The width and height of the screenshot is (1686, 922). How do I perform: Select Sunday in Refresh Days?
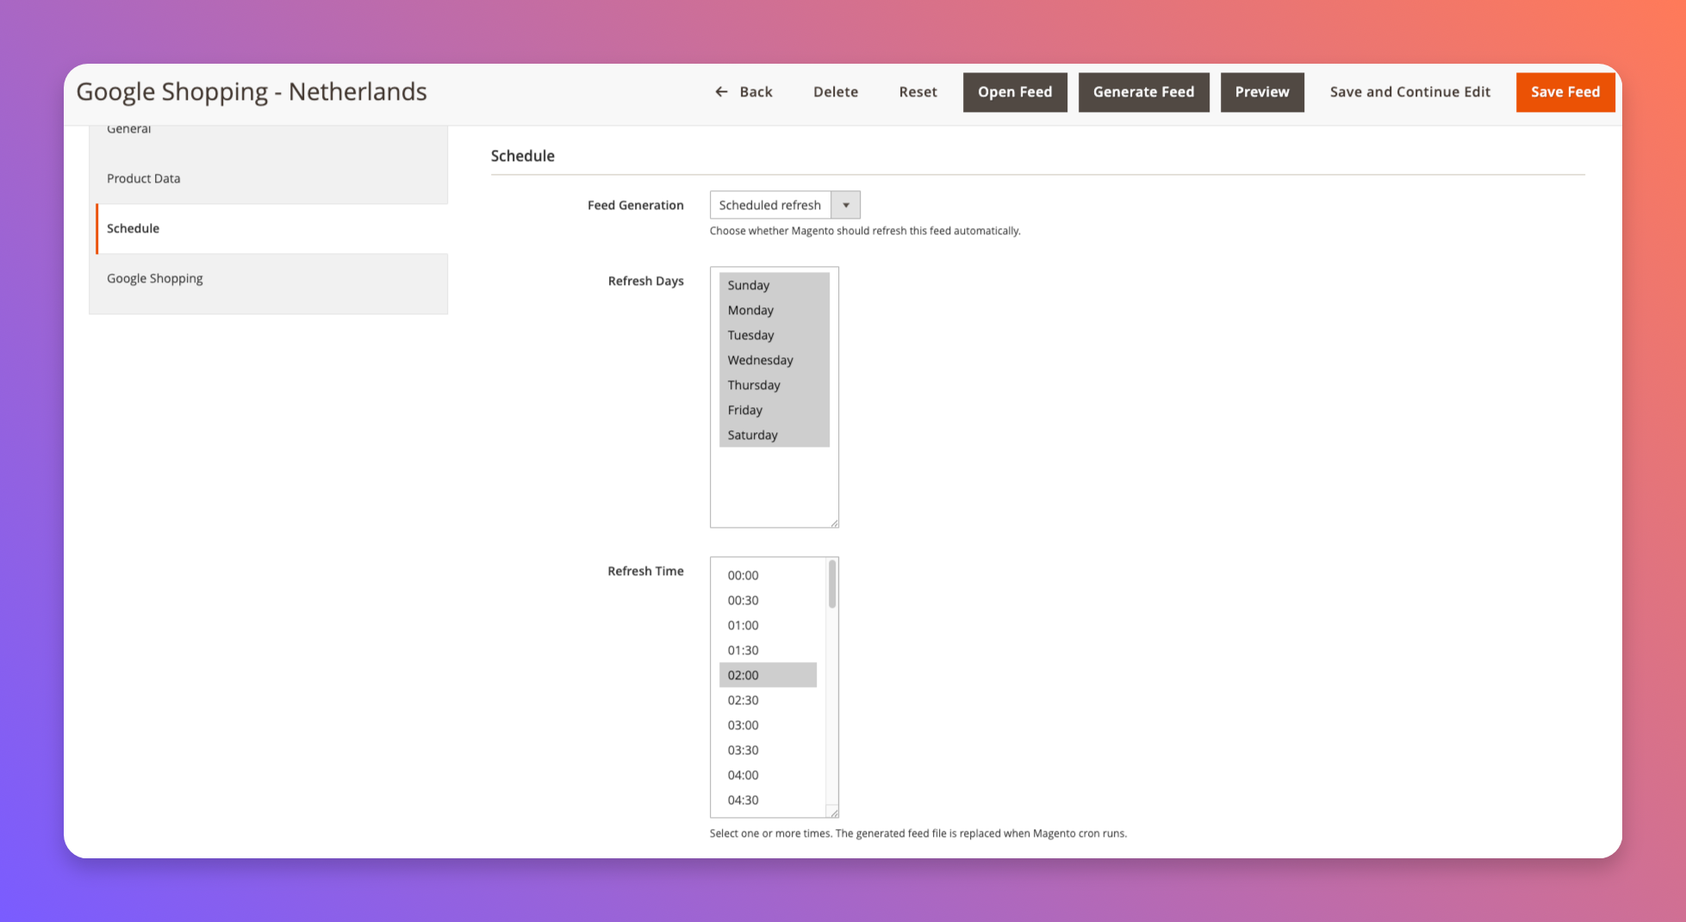coord(774,285)
